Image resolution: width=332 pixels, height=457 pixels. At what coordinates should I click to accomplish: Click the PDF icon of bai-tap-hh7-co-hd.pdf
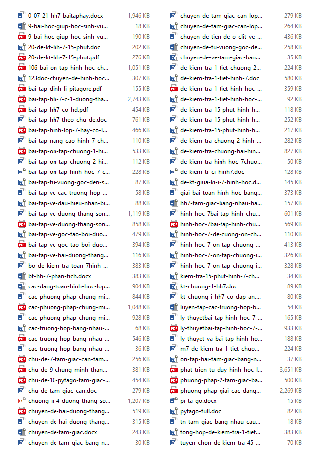pos(22,110)
